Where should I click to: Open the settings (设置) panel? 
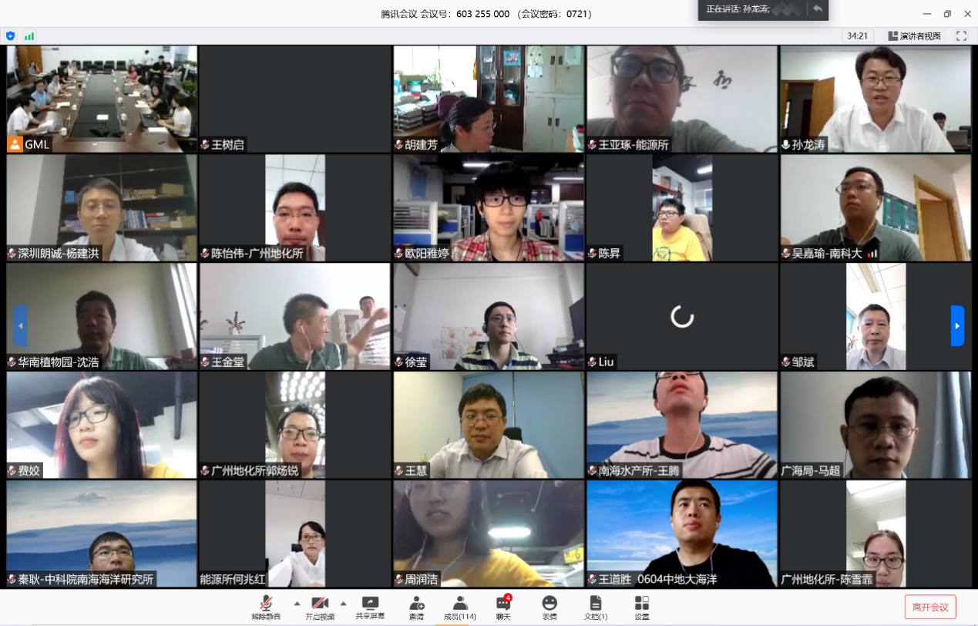641,607
